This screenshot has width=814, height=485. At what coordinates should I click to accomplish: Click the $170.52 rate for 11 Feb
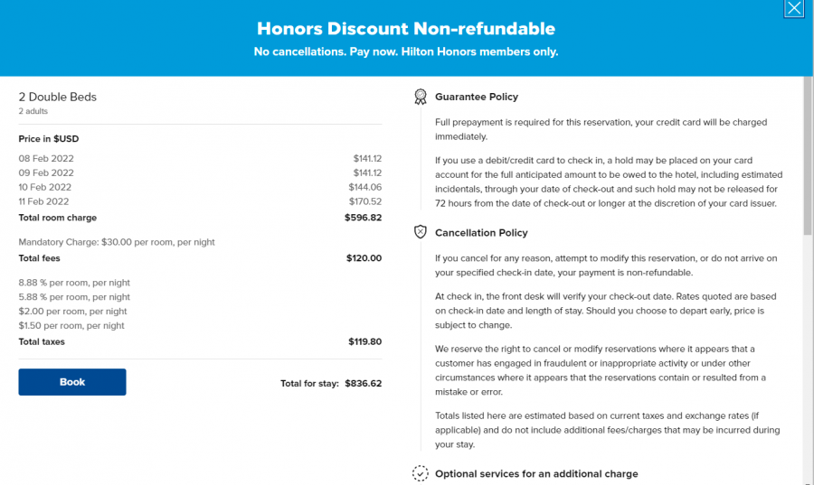click(365, 202)
